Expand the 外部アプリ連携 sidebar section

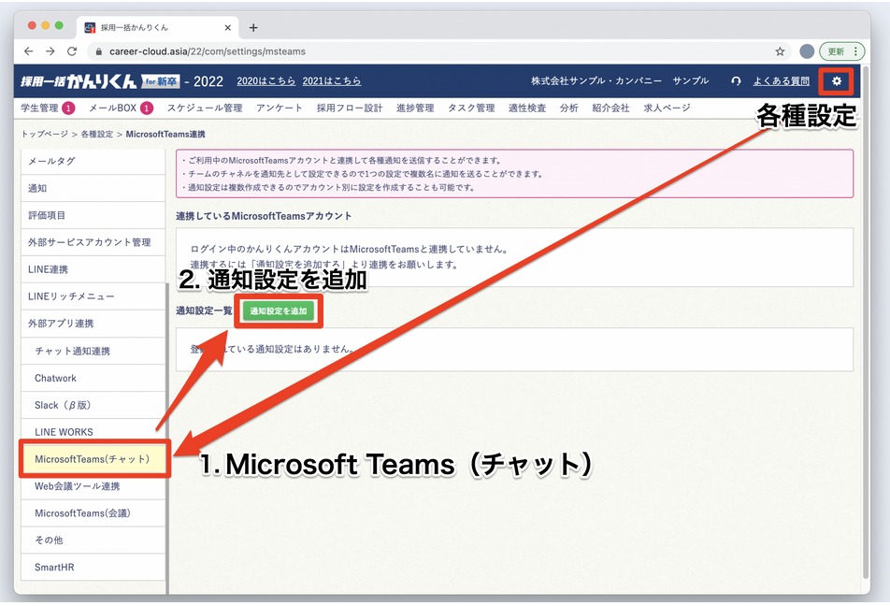[x=61, y=324]
